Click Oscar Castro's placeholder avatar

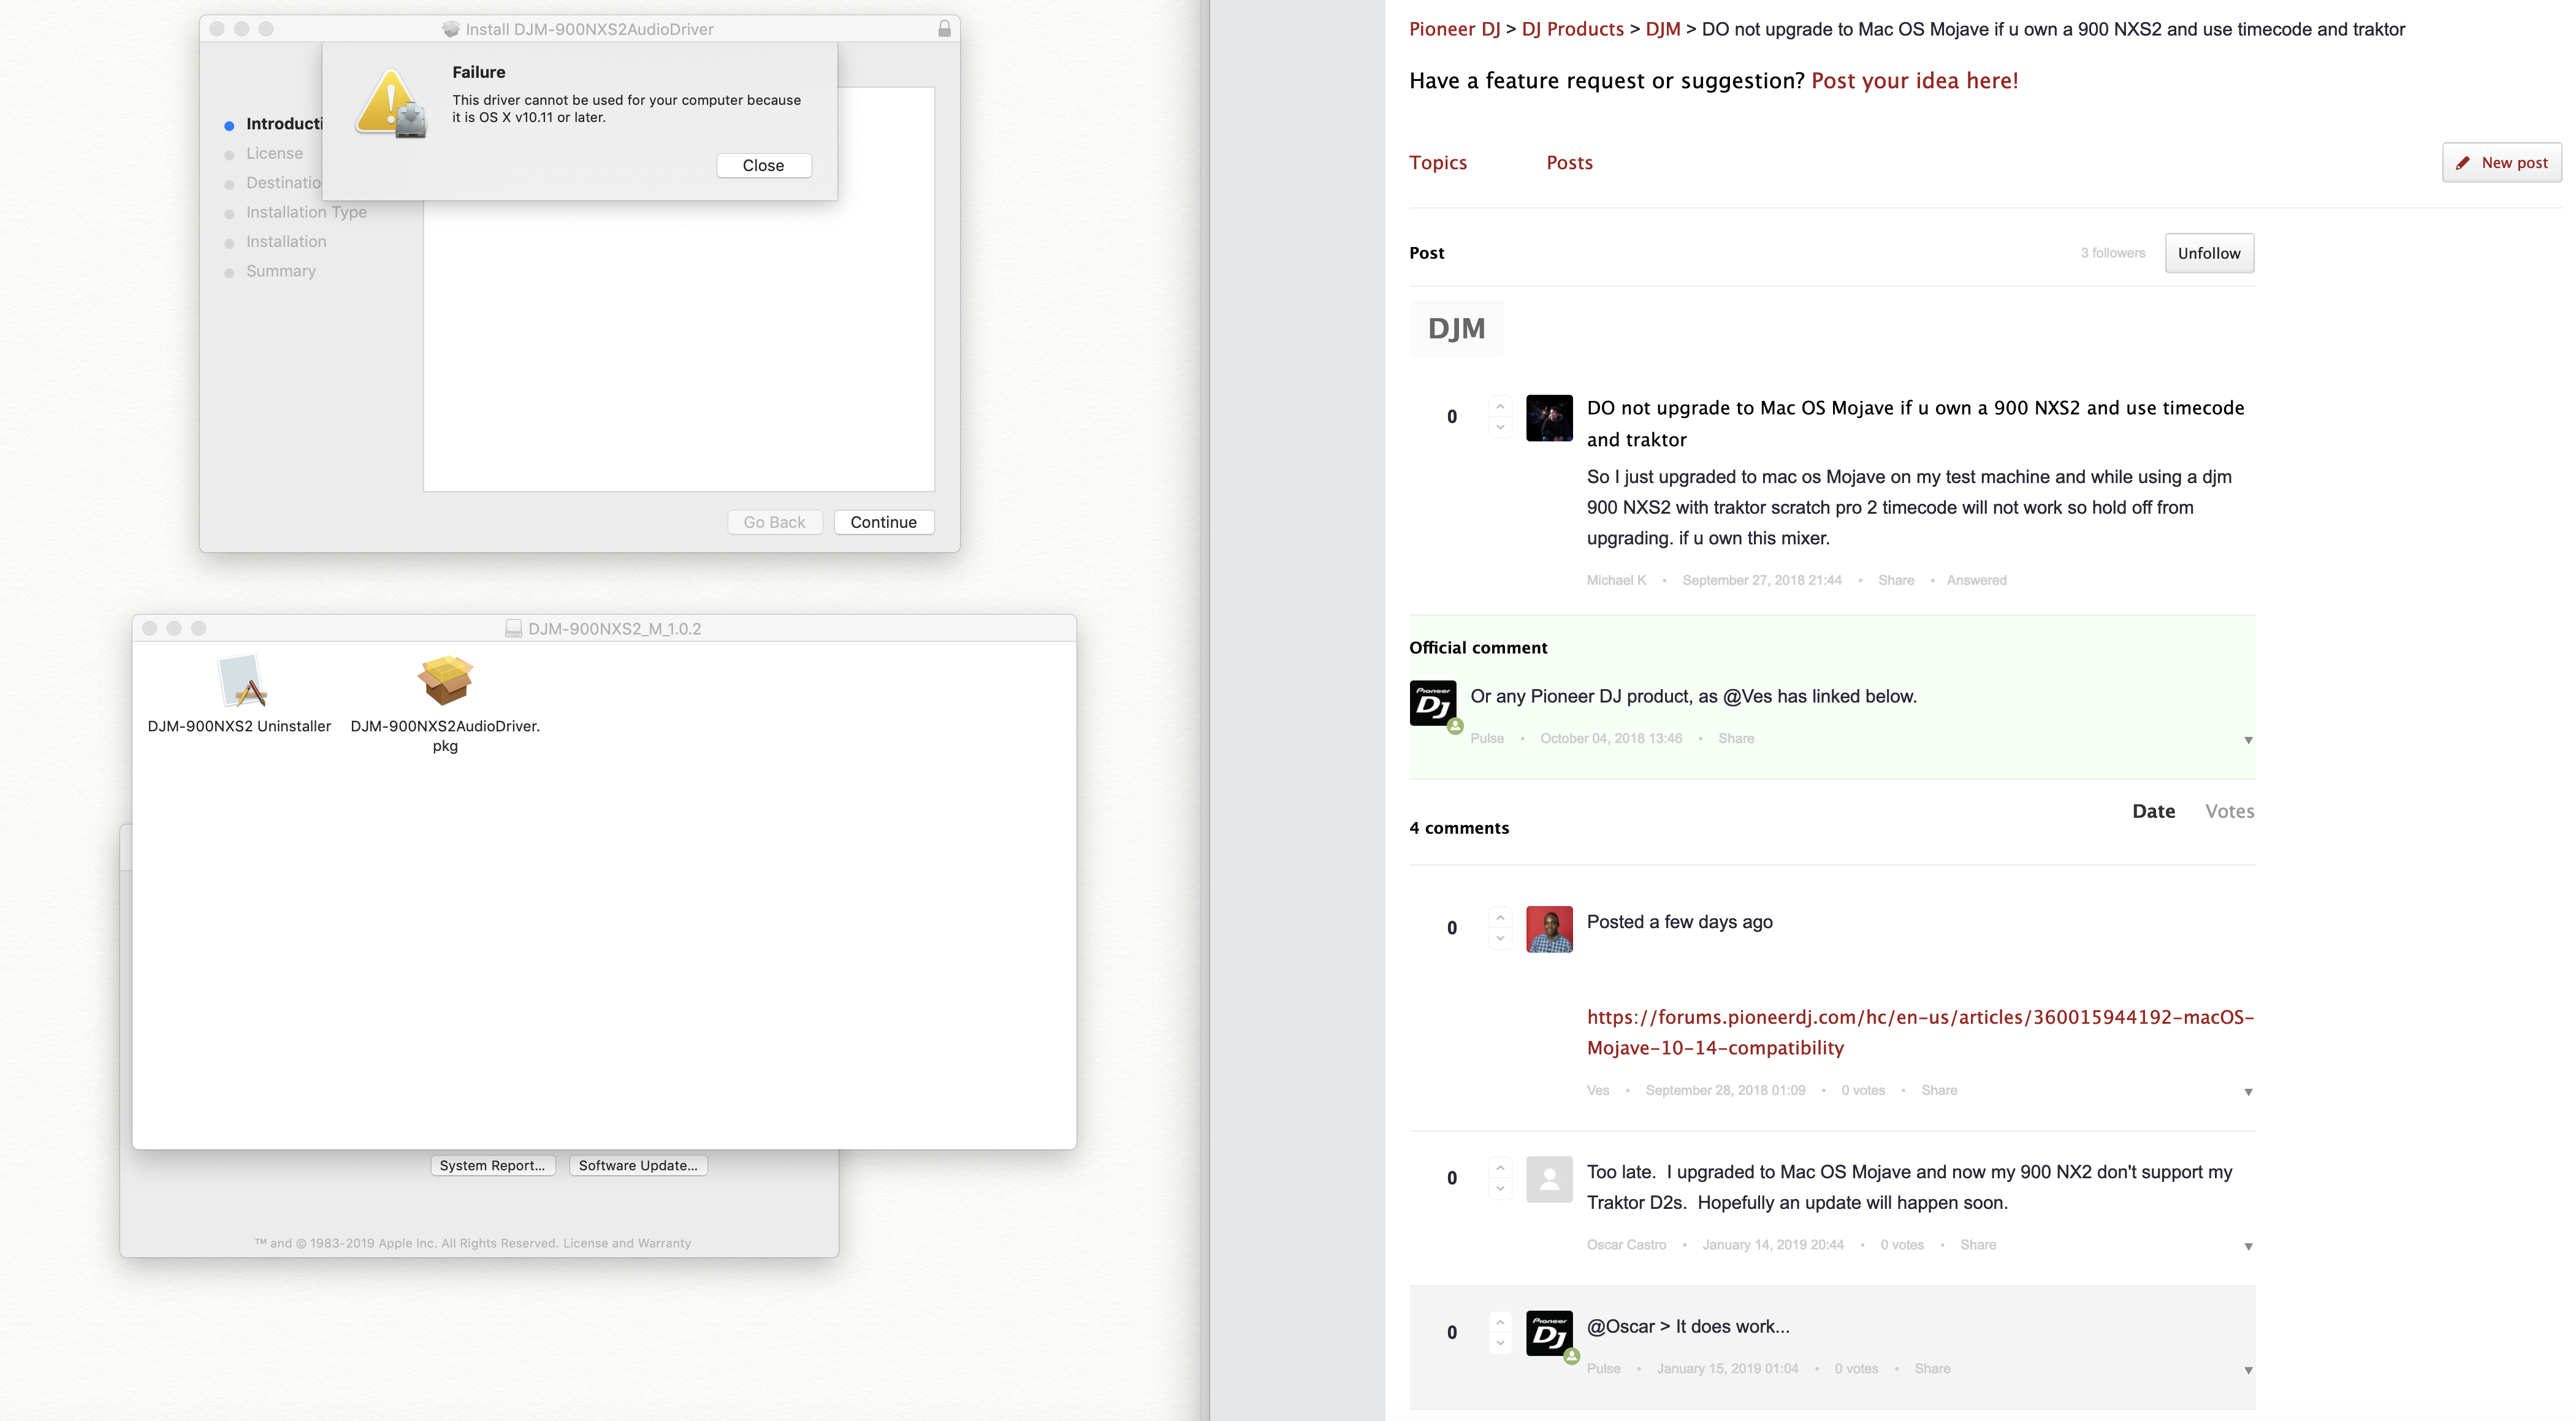coord(1549,1179)
